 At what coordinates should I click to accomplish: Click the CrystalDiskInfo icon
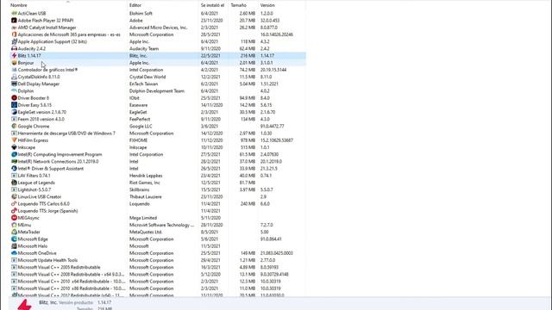[x=14, y=77]
